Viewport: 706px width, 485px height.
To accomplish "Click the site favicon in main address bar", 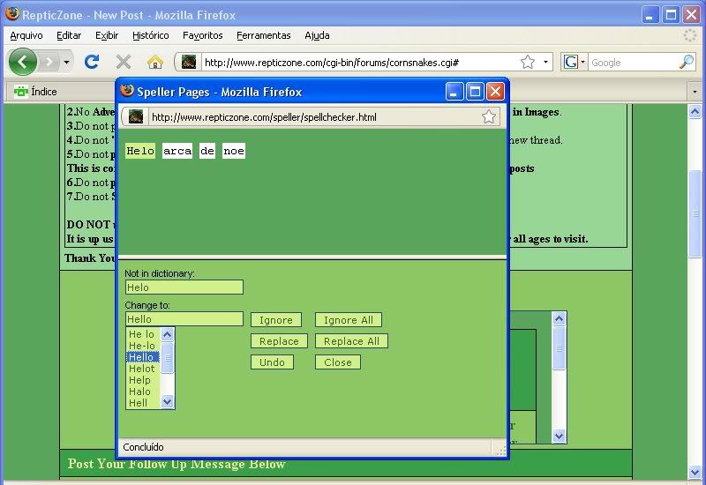I will pyautogui.click(x=189, y=62).
